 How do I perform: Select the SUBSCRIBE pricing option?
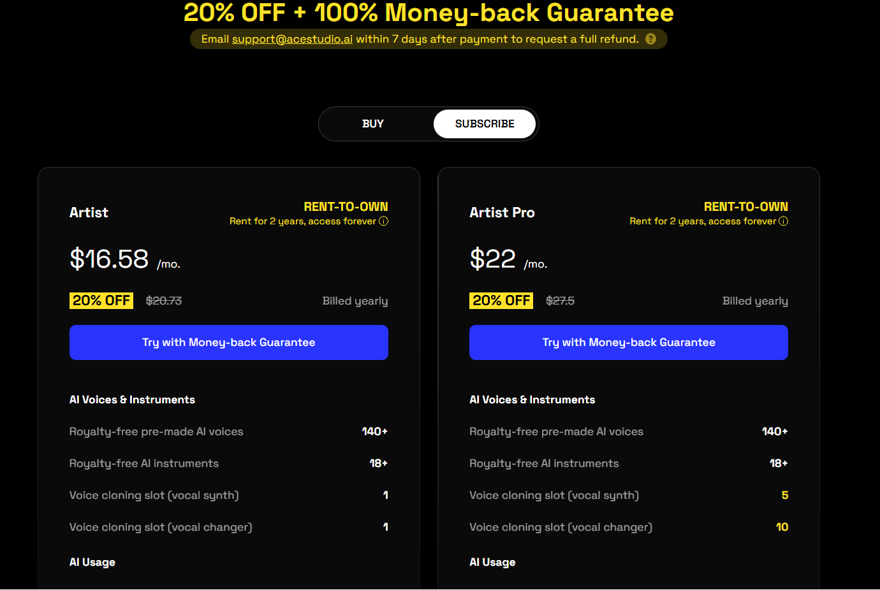[x=485, y=124]
